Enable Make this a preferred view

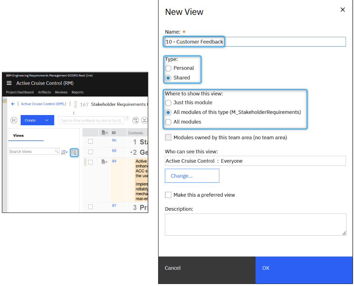tap(168, 195)
